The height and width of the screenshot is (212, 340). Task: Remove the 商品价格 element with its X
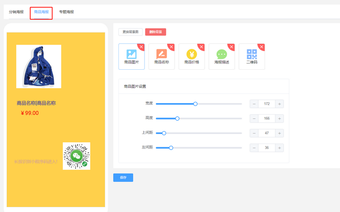(x=202, y=47)
